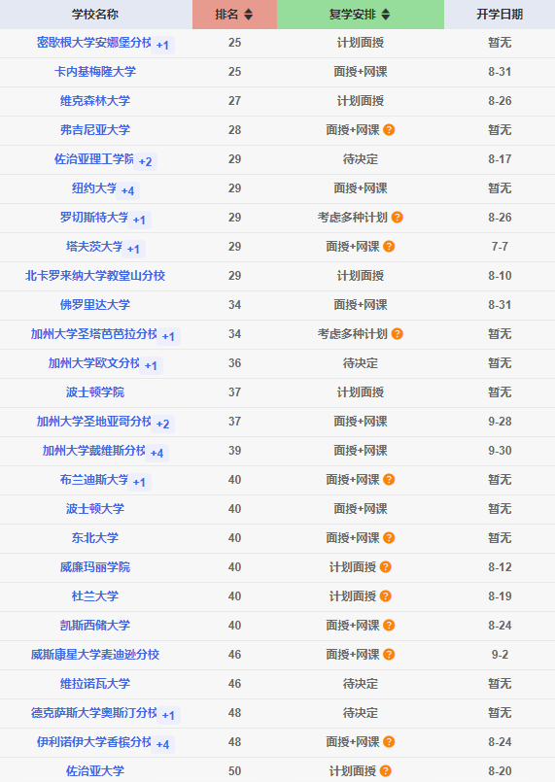Click the 学校名称 column header
The width and height of the screenshot is (555, 782).
[x=95, y=15]
